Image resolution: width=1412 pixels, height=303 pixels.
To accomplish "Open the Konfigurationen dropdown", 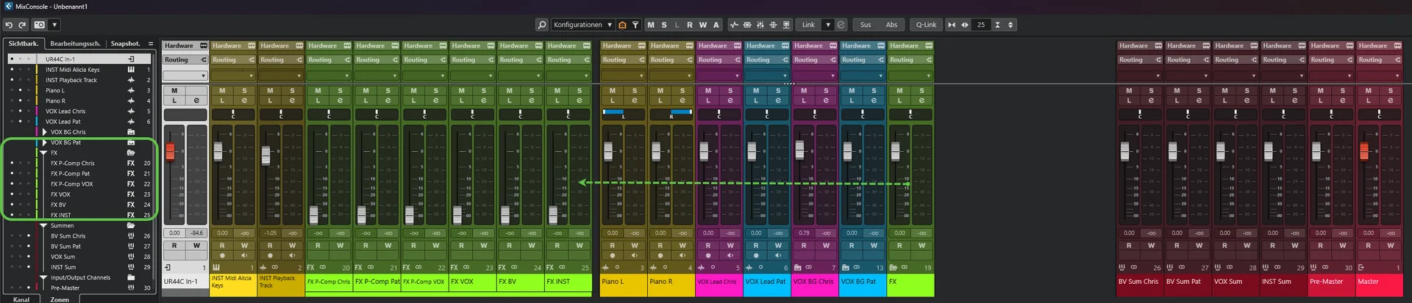I will pyautogui.click(x=582, y=25).
